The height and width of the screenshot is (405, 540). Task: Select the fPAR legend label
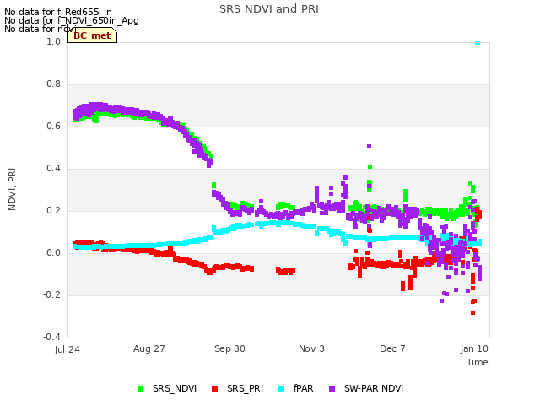coord(304,388)
